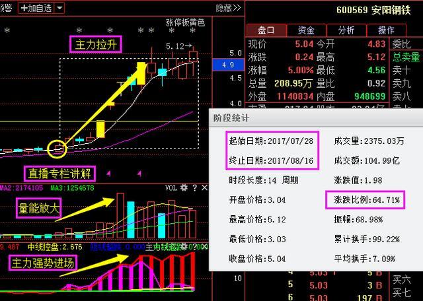Click the 时段长度:14 周期 entry
The height and width of the screenshot is (301, 423).
(264, 180)
